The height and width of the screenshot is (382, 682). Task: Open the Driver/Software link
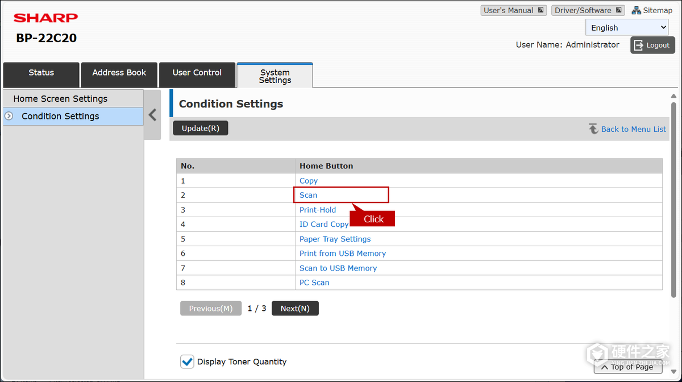[588, 10]
